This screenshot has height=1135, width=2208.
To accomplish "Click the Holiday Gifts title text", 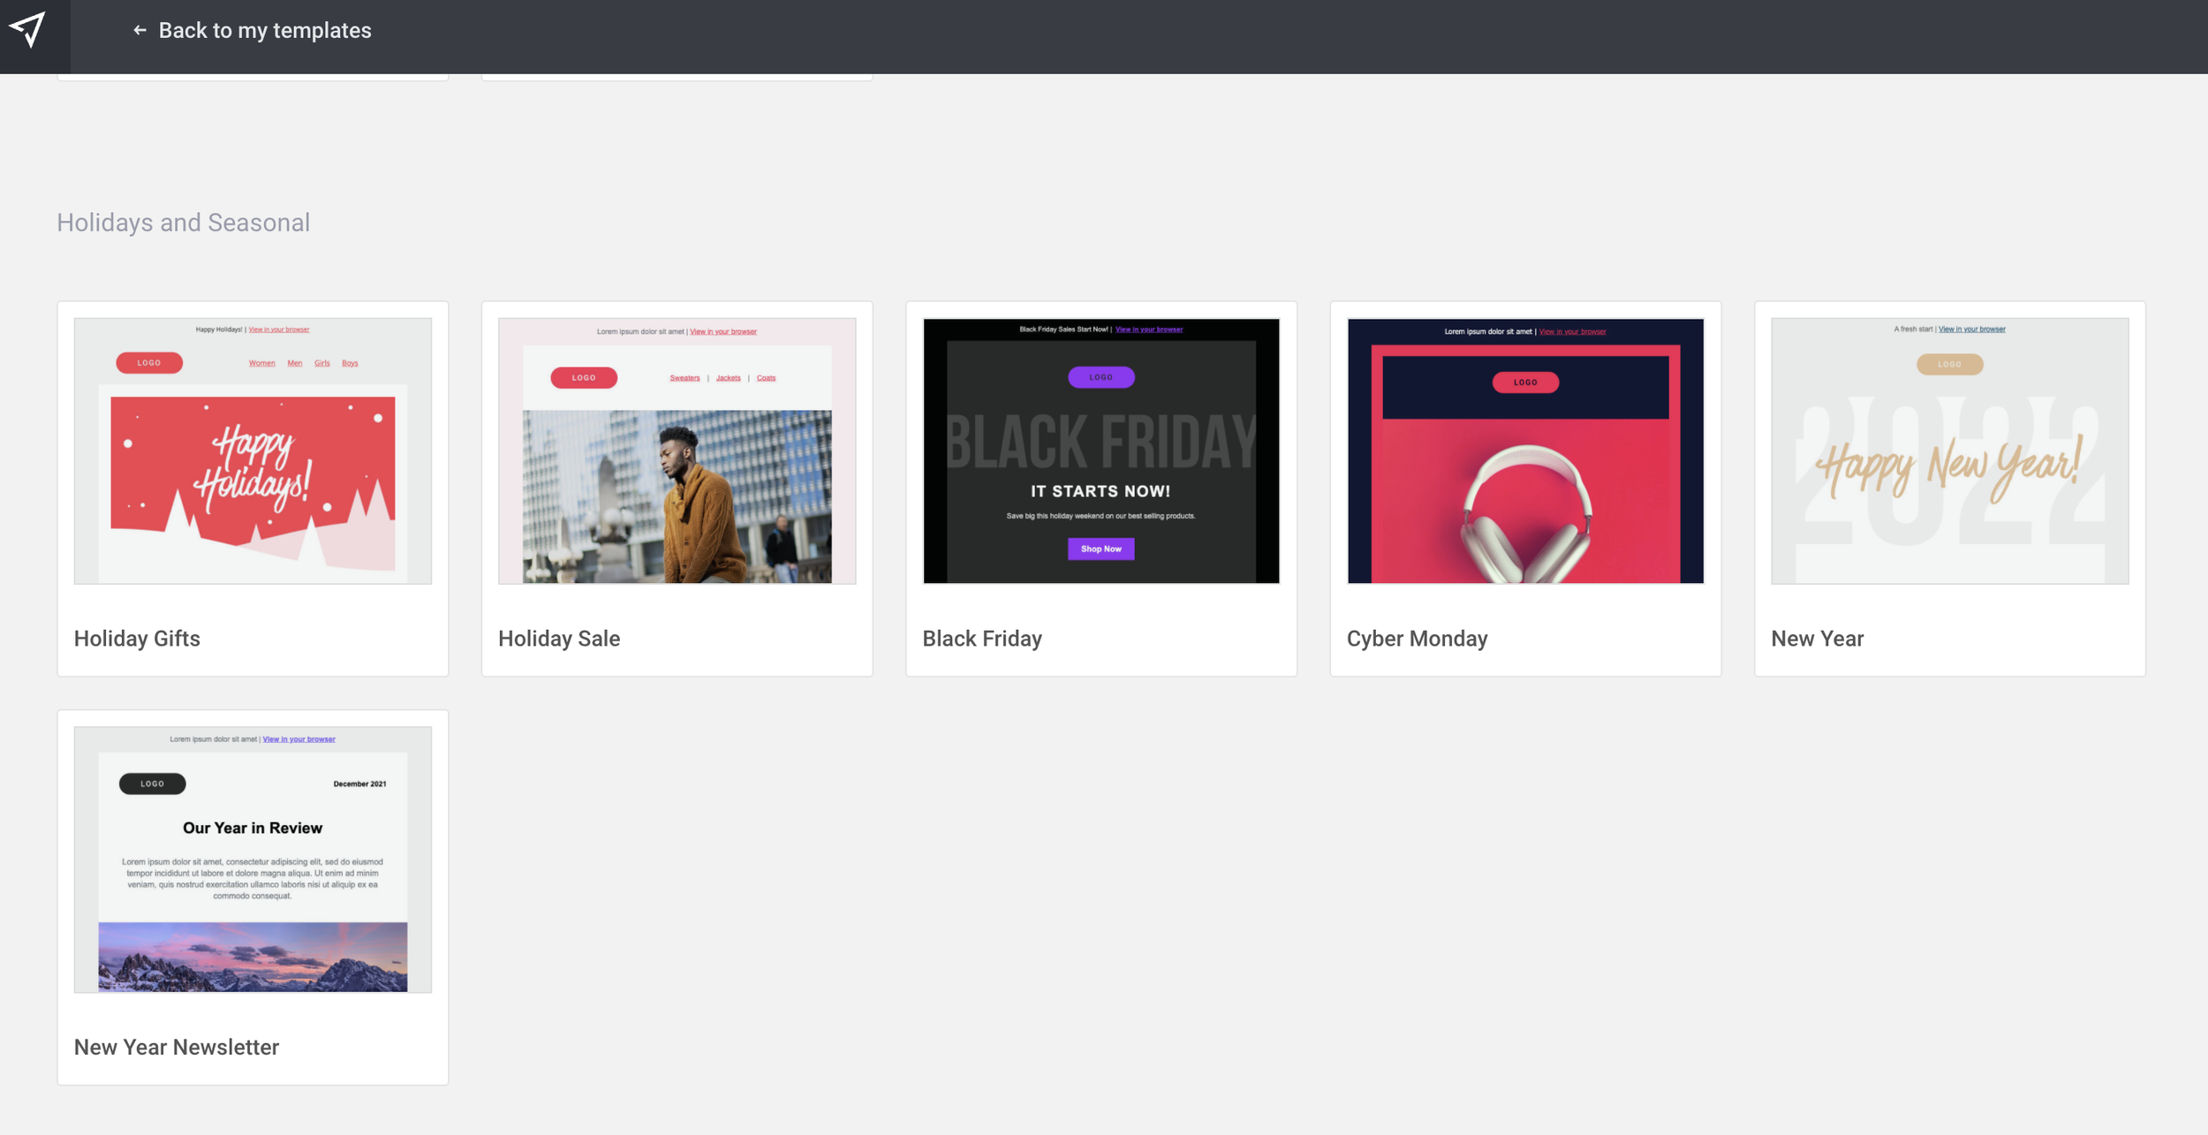I will coord(137,639).
